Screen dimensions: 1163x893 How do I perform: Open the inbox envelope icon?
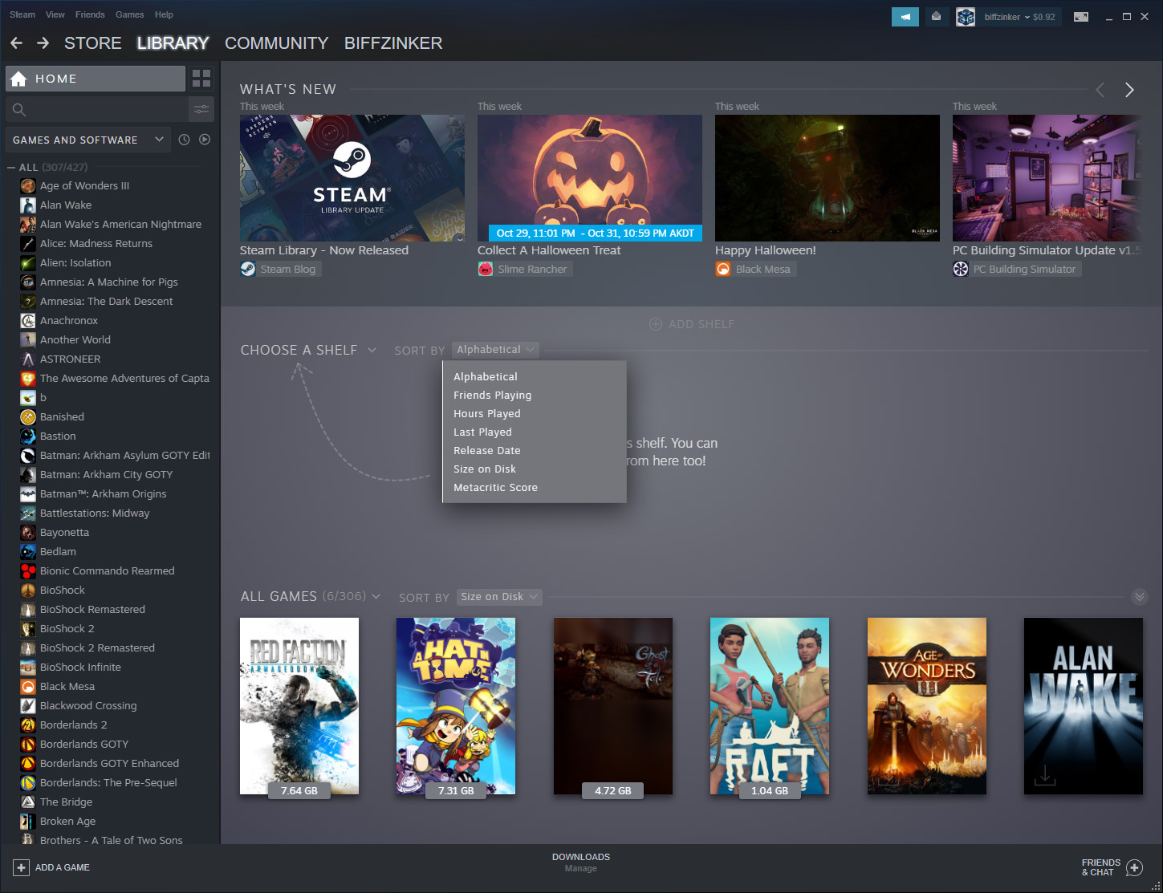point(936,17)
